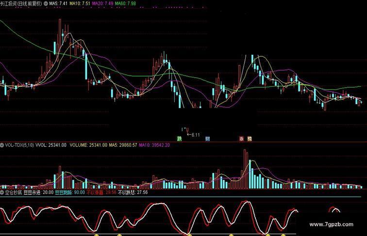Click the VOLUME: 25341.00 value
This screenshot has height=236, width=367.
coord(88,145)
